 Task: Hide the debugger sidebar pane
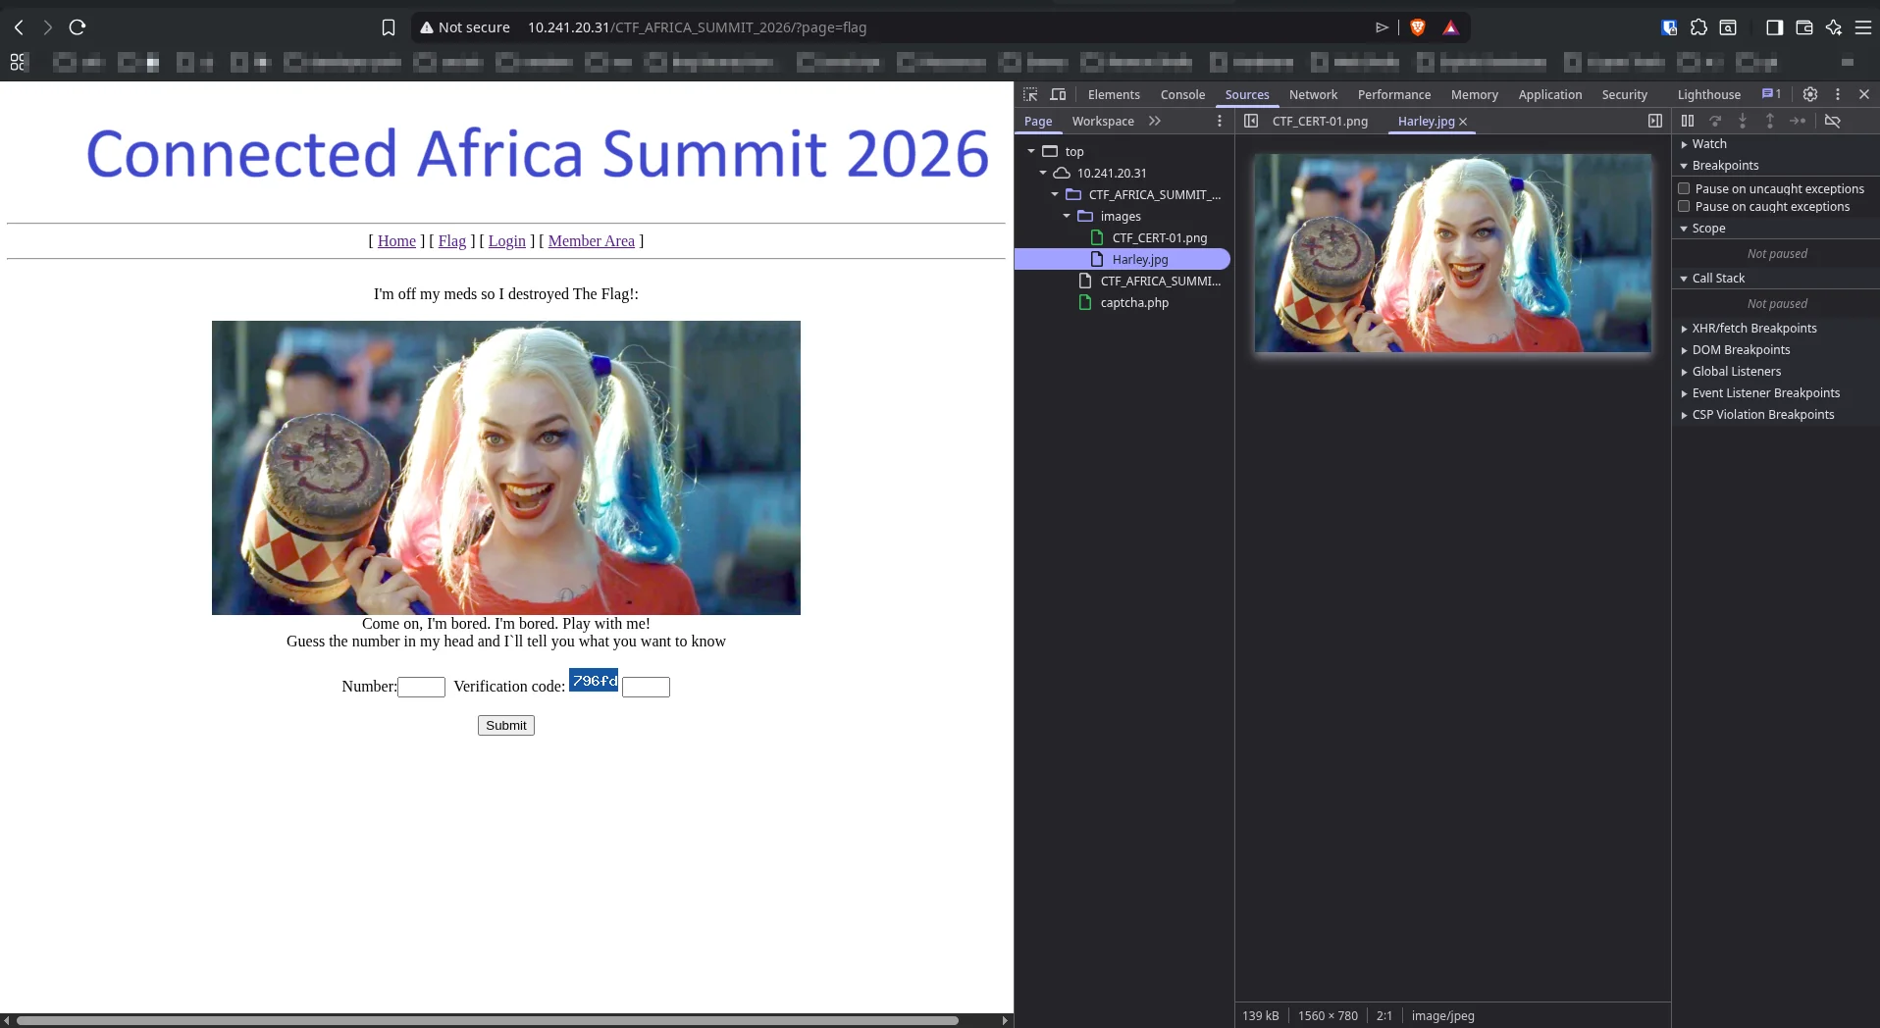(1655, 121)
